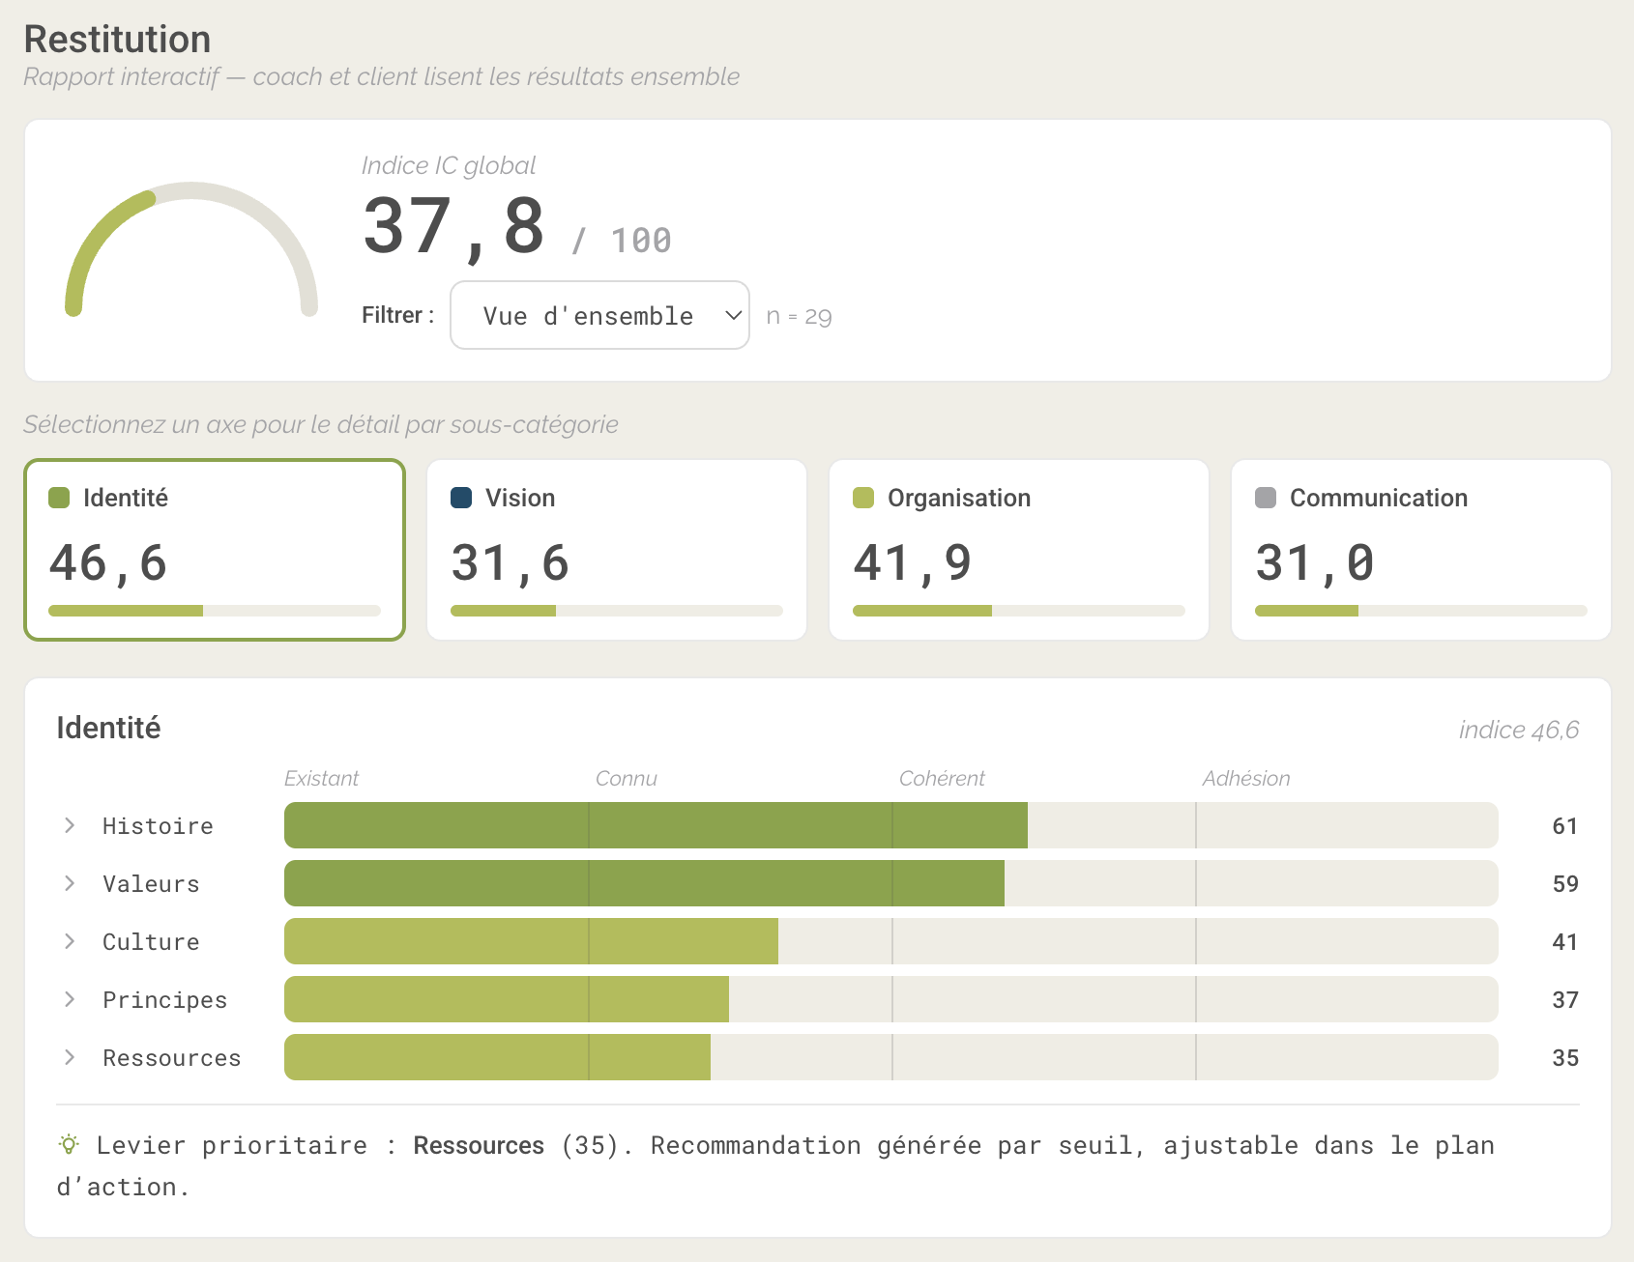Screen dimensions: 1634x1262
Task: Click the Culture row label
Action: [x=151, y=942]
